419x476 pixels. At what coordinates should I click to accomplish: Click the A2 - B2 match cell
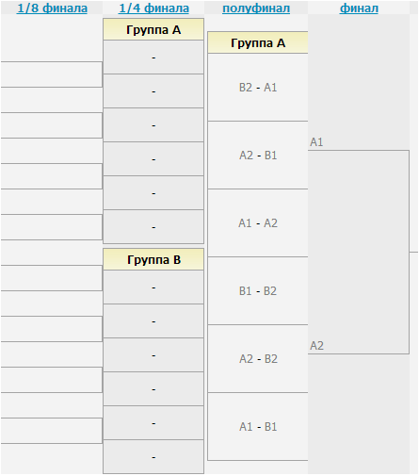click(258, 359)
